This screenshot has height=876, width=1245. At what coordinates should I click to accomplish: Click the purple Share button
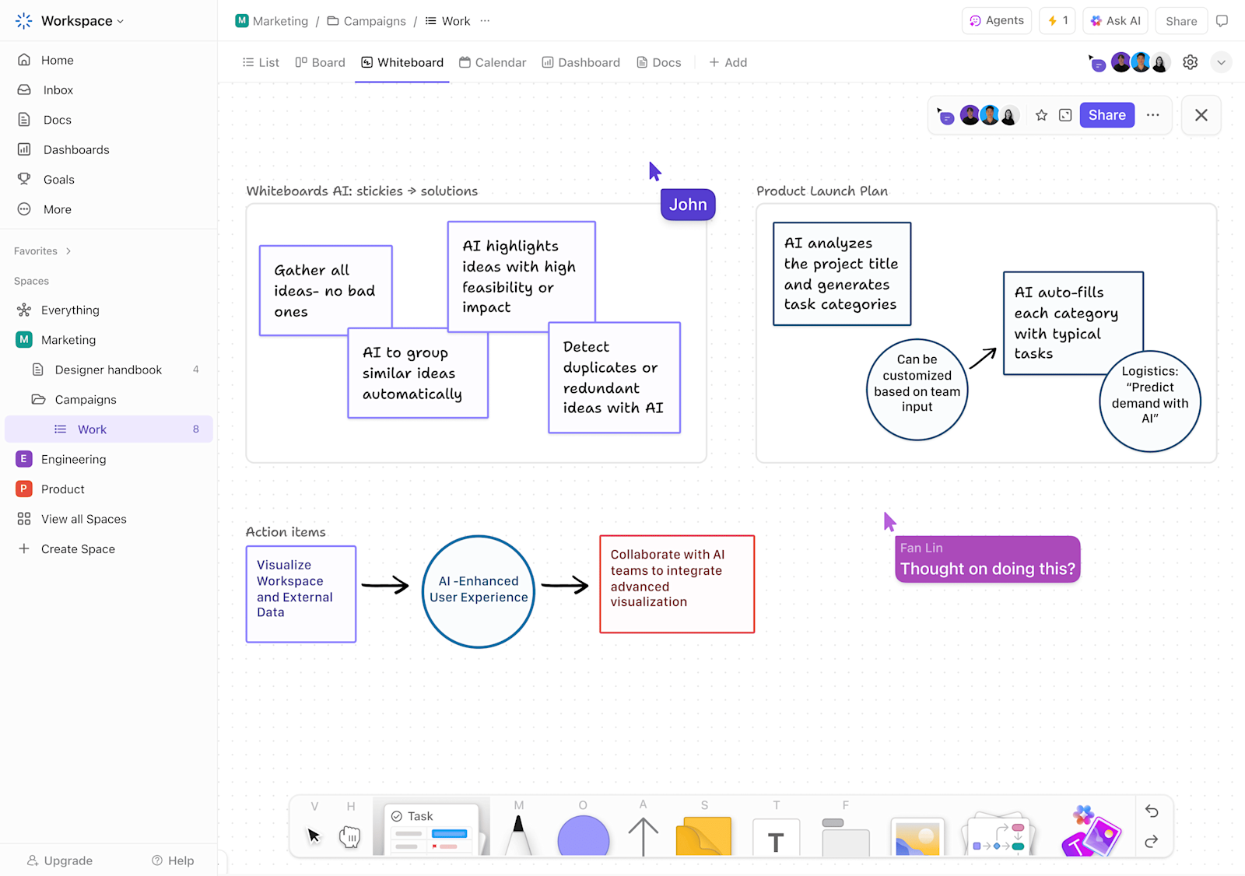(1107, 115)
